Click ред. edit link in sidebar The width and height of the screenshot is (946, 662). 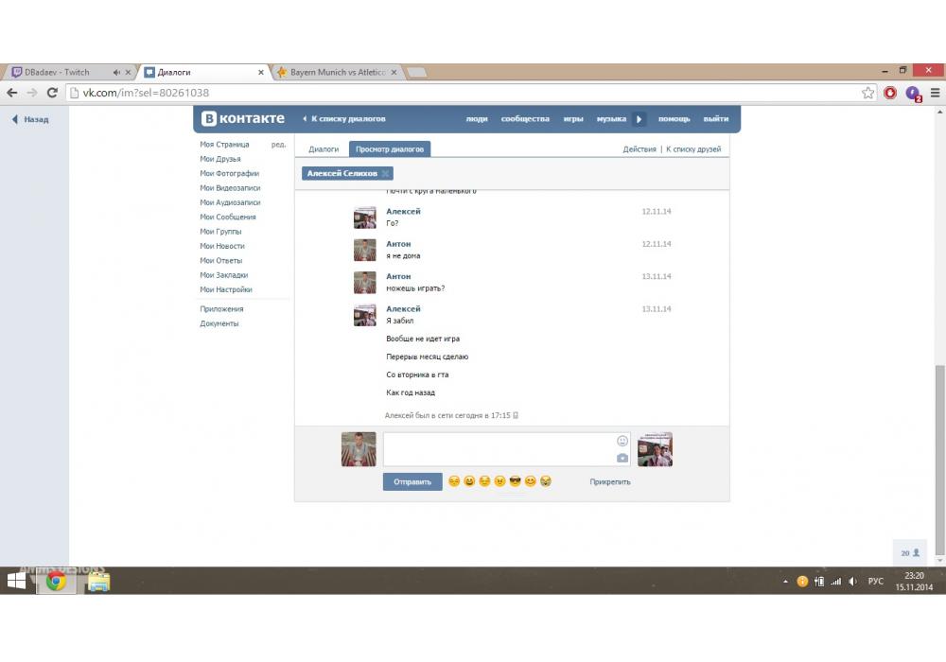[278, 145]
